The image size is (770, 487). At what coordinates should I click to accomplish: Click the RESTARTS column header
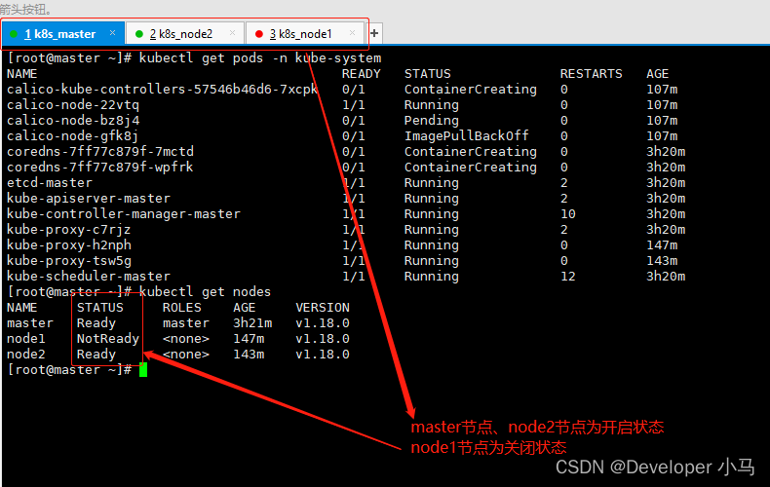click(x=592, y=74)
